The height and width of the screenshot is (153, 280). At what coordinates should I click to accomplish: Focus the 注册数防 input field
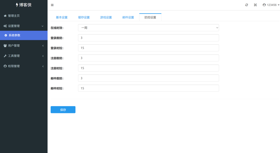(x=148, y=58)
